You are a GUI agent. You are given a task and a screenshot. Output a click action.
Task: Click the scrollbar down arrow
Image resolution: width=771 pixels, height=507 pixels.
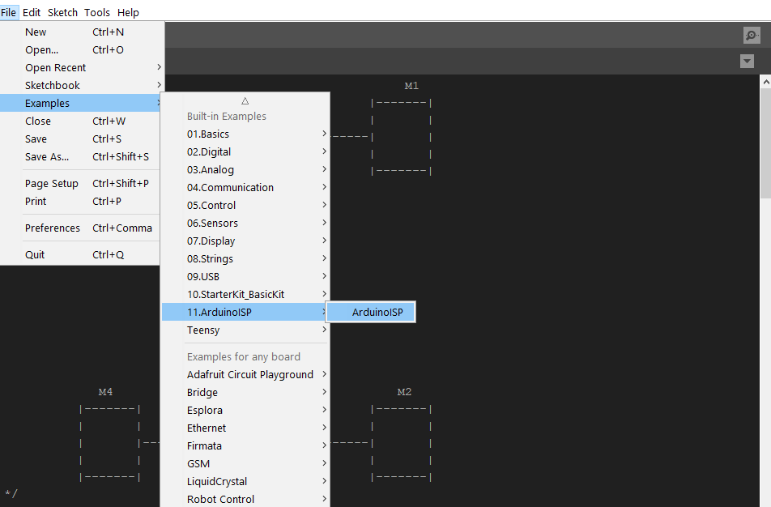click(765, 501)
